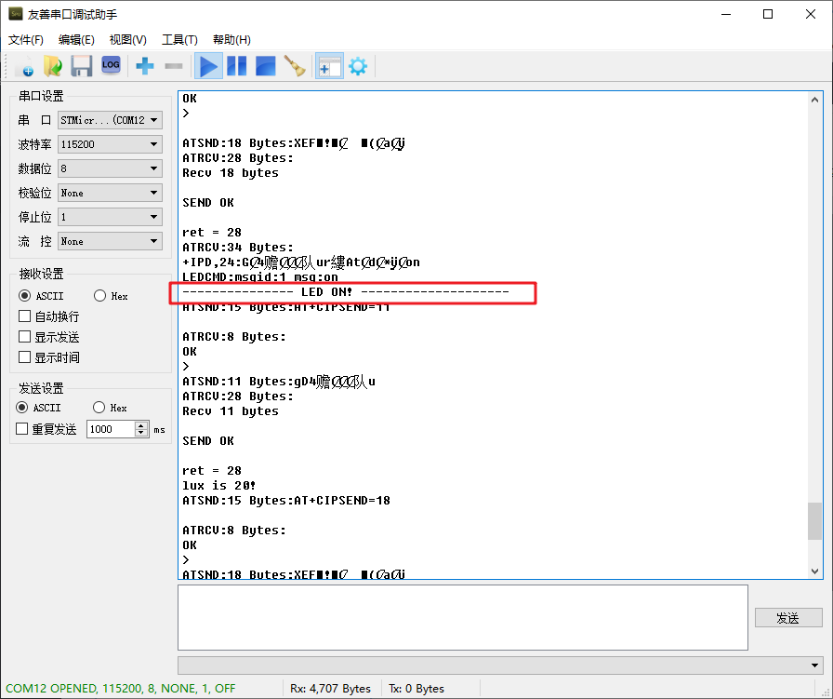Open the 工具(T) menu

[179, 40]
